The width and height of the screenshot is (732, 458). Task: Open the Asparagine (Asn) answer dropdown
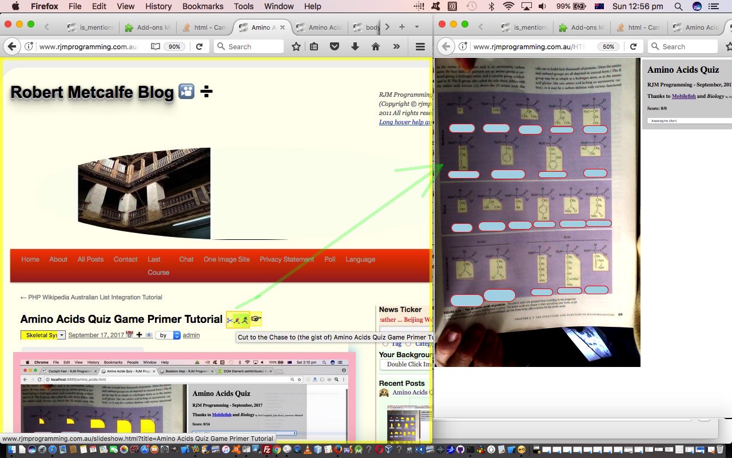click(689, 121)
